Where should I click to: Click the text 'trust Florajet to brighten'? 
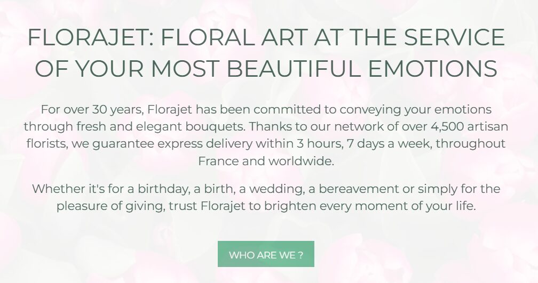[x=228, y=206]
